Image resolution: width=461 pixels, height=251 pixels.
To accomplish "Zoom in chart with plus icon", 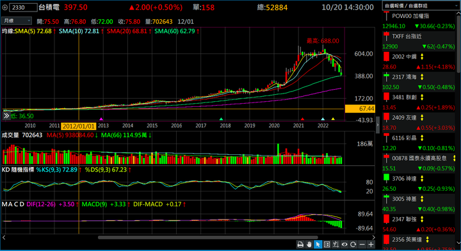I will (371, 244).
